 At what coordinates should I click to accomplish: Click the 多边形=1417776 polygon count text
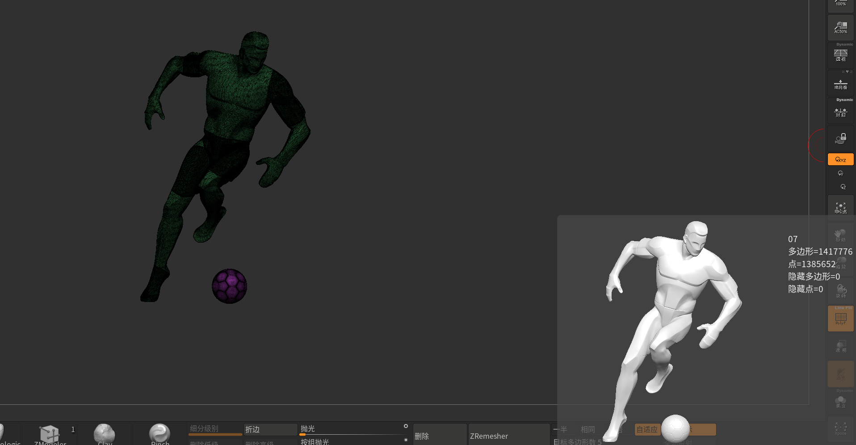click(820, 252)
